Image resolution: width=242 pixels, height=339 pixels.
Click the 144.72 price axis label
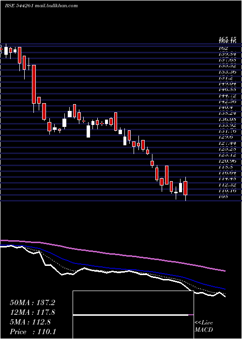[227, 95]
